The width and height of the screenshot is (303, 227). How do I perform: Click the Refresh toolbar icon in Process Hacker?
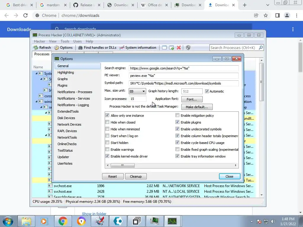pos(36,48)
